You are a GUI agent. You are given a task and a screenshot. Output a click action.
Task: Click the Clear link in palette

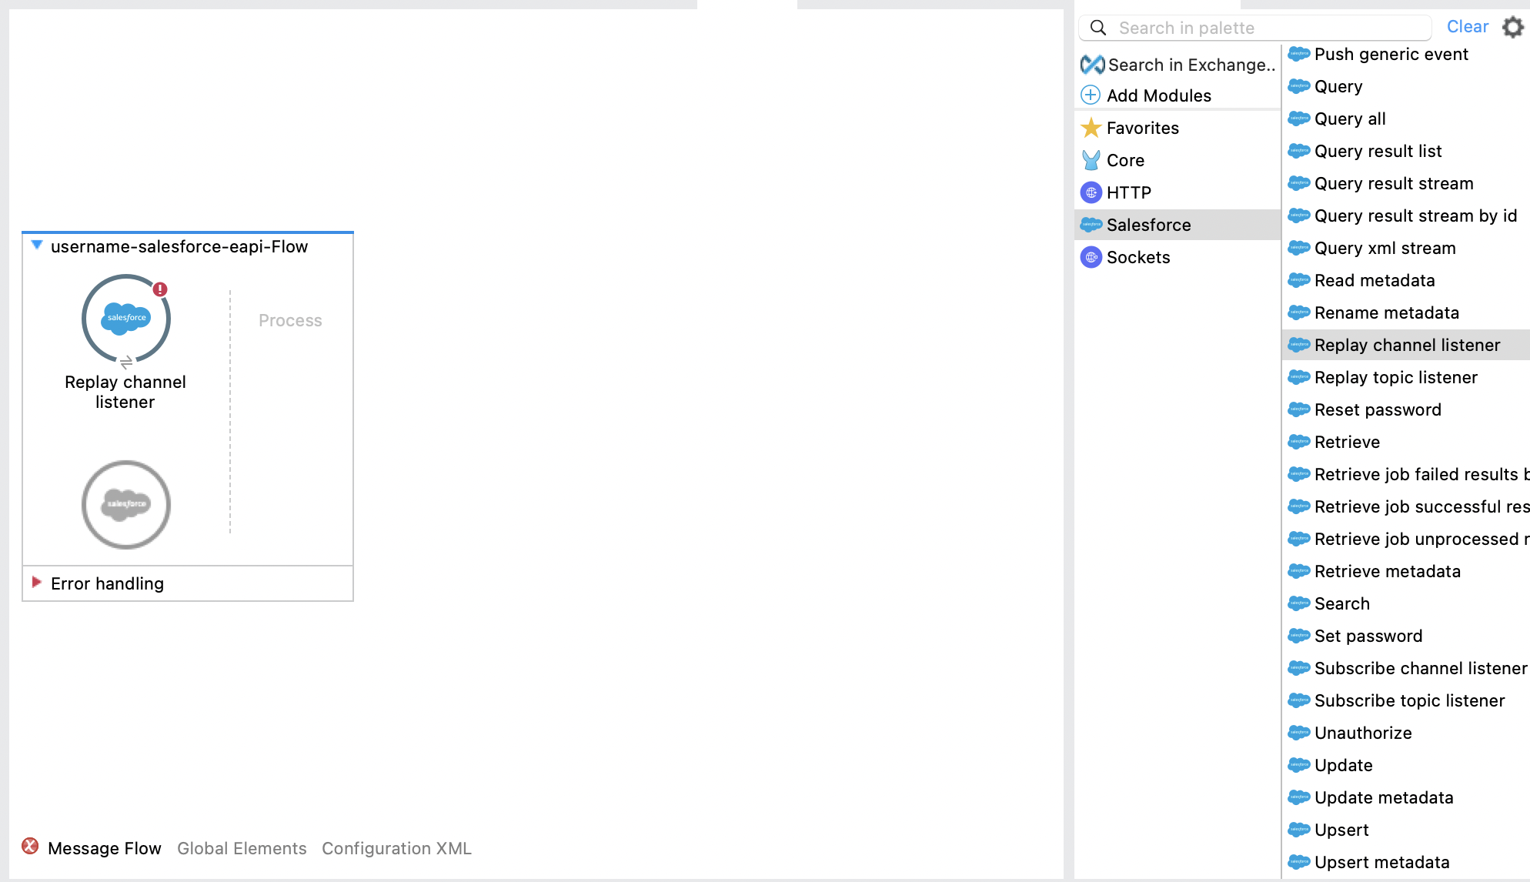click(1468, 27)
